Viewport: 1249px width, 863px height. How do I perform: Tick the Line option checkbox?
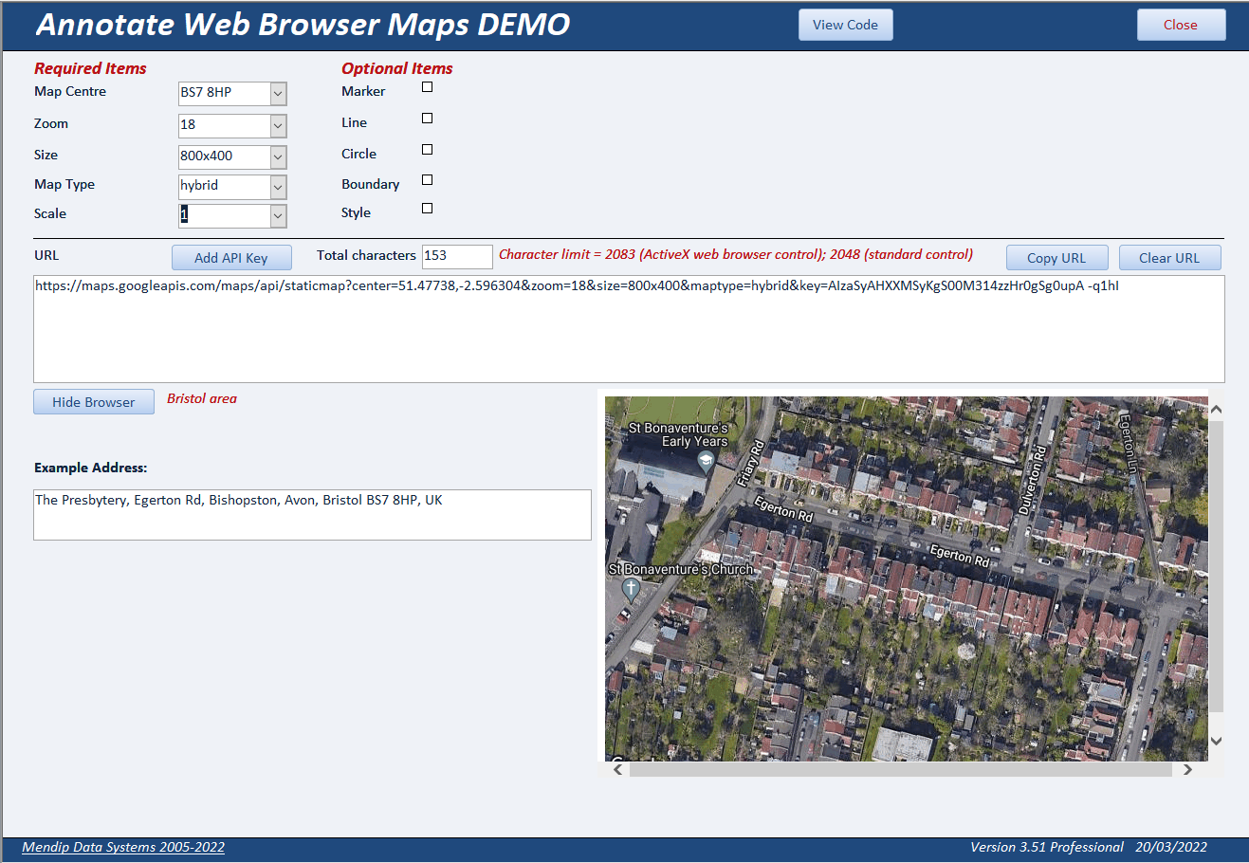[x=427, y=119]
